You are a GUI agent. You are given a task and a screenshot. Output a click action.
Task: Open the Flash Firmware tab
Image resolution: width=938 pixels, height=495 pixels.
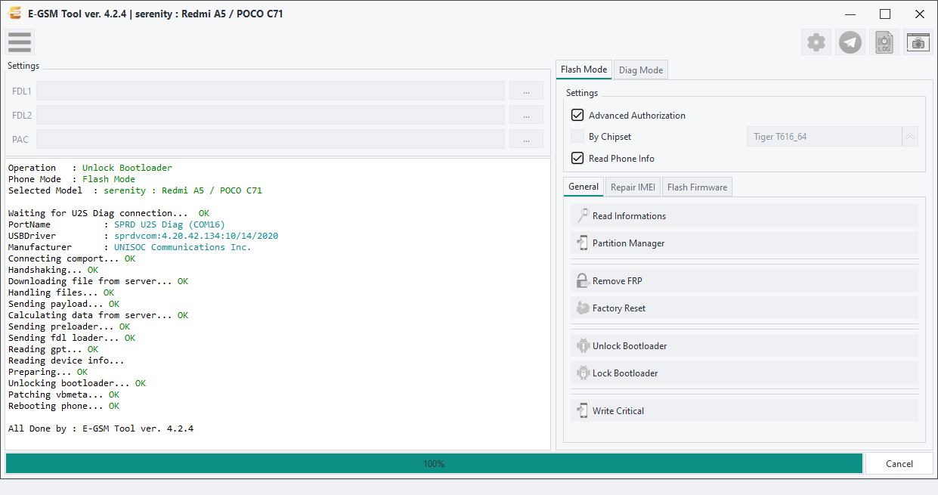tap(697, 187)
